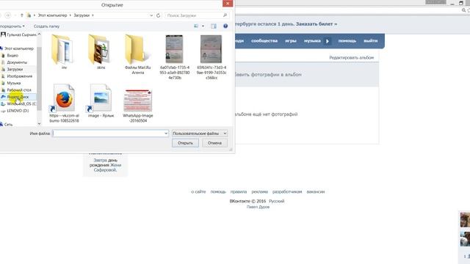Select Windows8_OS (C:) drive
The image size is (470, 264).
click(21, 103)
